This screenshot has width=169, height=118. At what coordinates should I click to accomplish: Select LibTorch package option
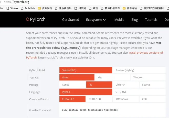coord(126,85)
